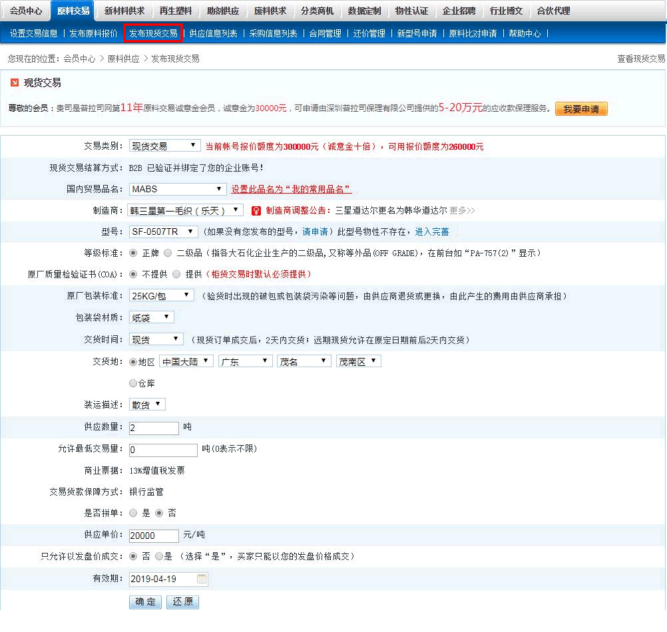Choose 提供 for COA certificate
Screen dimensions: 667x632
click(176, 274)
